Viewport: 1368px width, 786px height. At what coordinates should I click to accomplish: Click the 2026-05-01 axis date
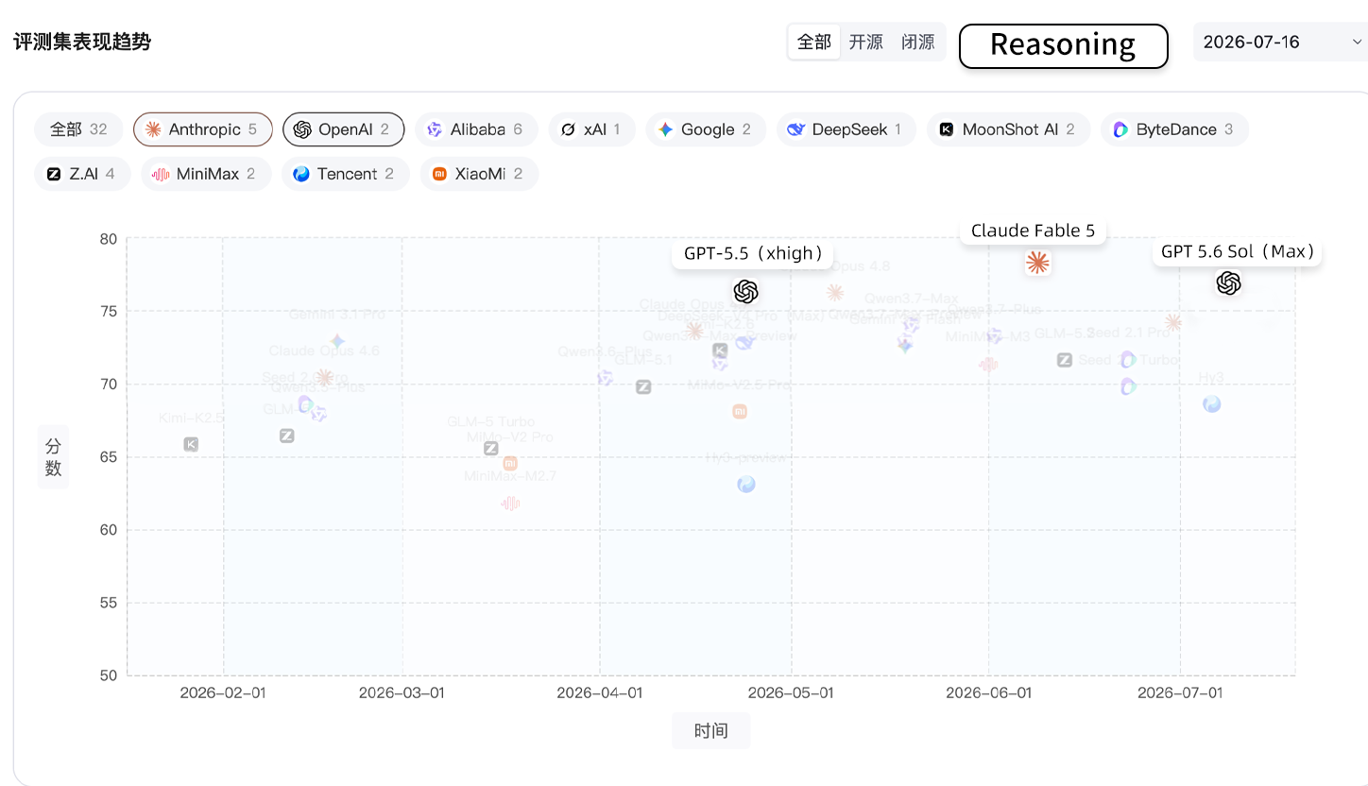792,692
